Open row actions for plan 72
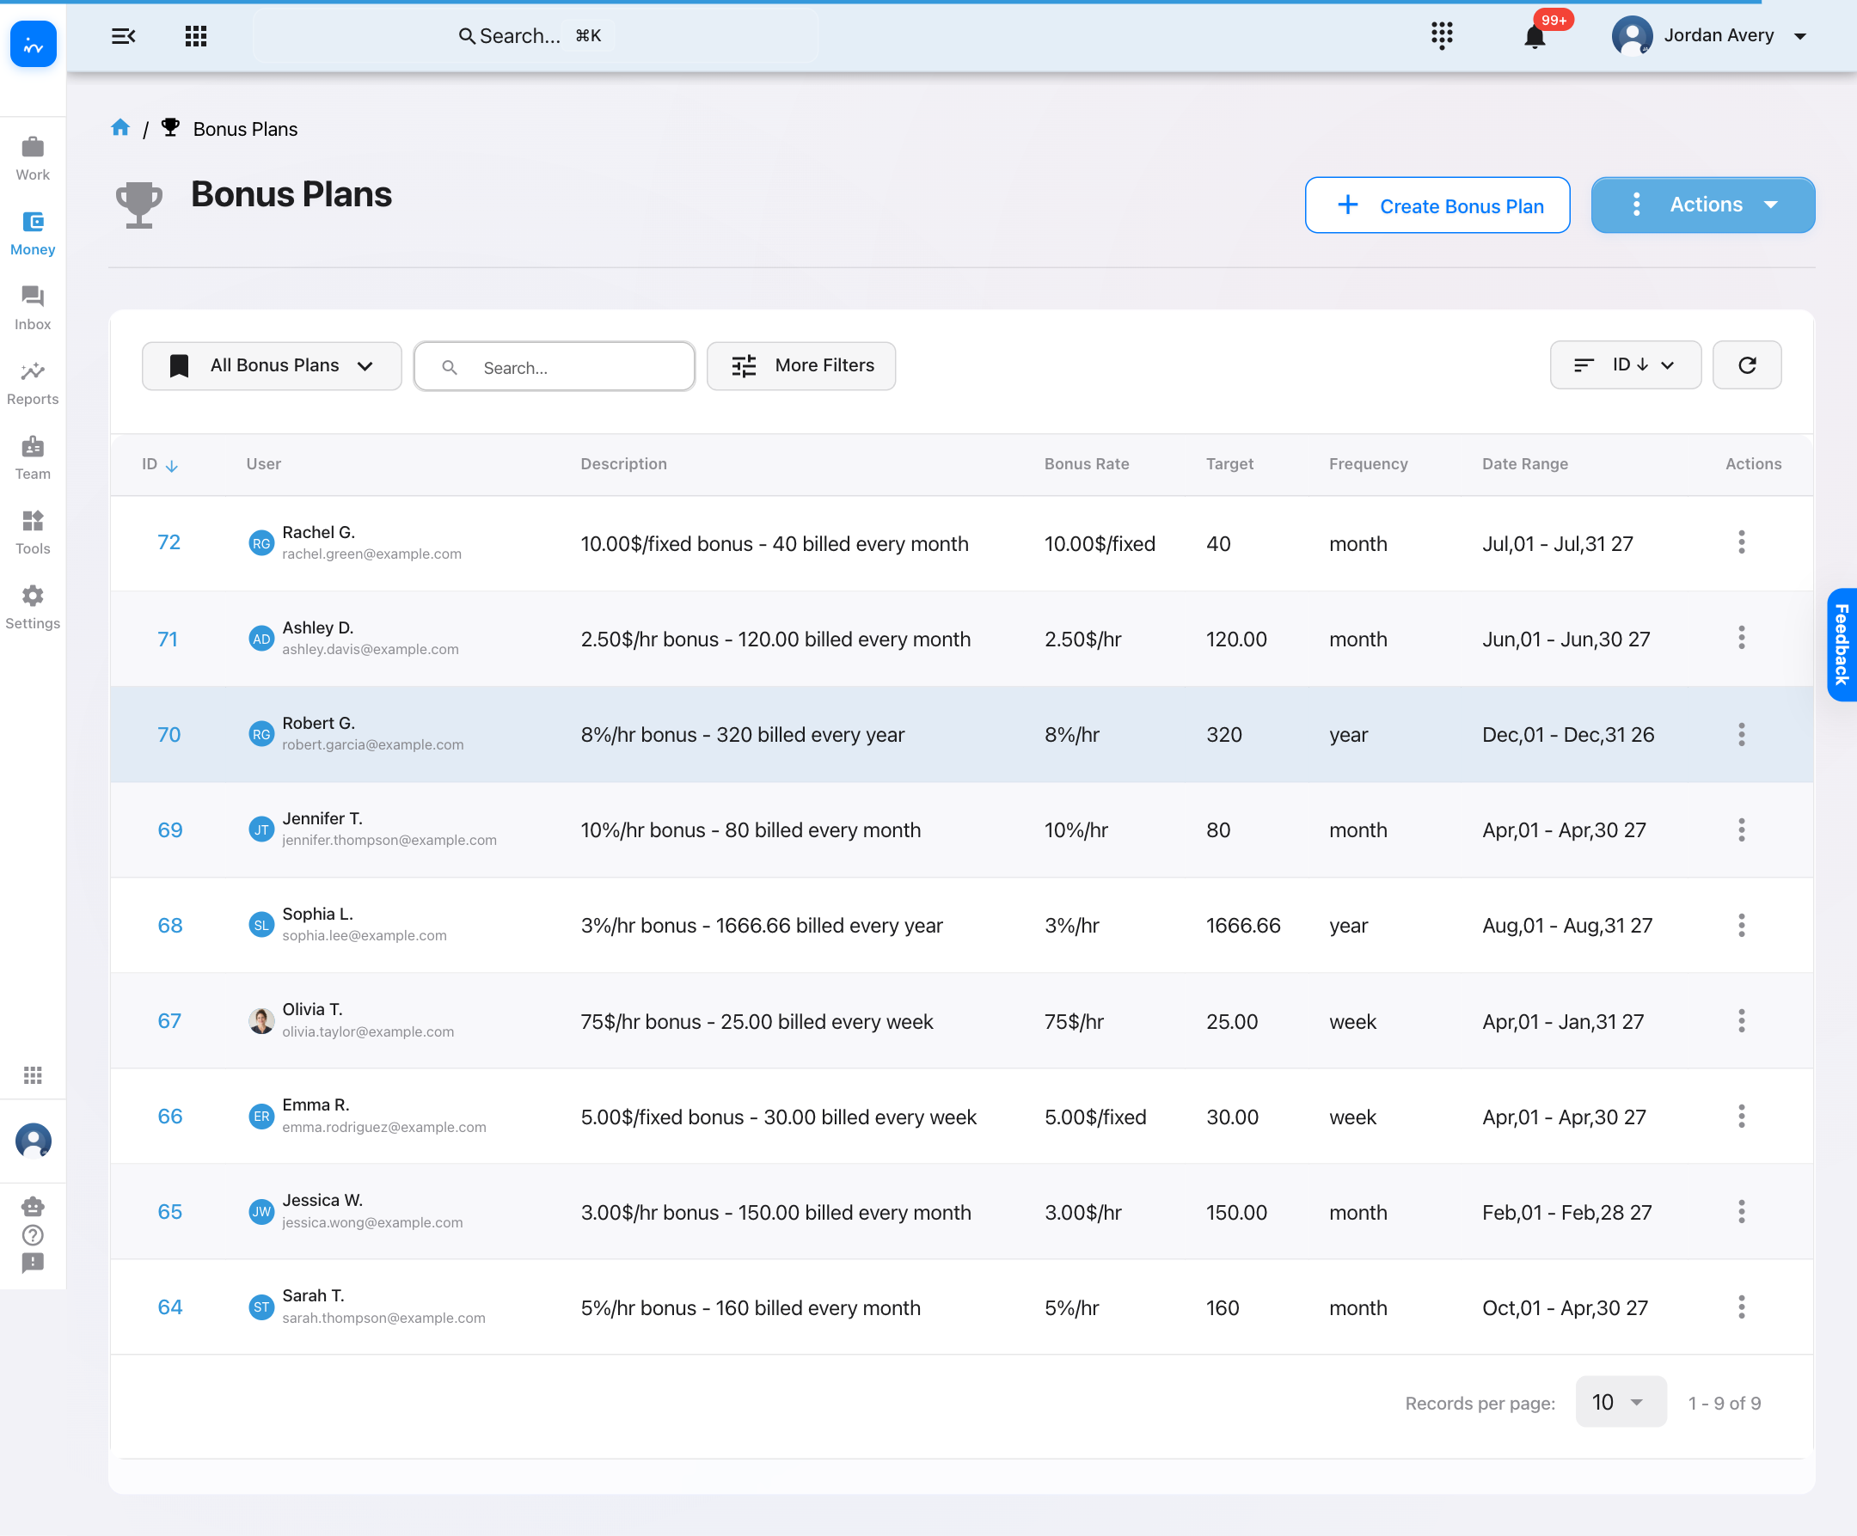1857x1536 pixels. 1741,542
